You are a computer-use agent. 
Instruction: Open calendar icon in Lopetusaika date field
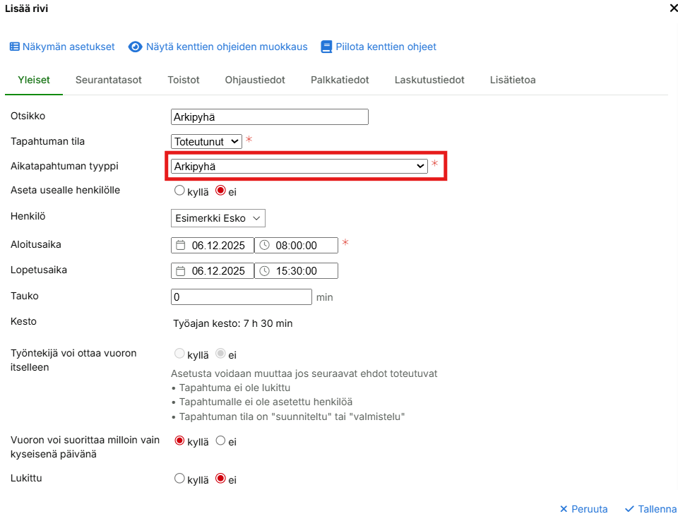[x=181, y=271]
